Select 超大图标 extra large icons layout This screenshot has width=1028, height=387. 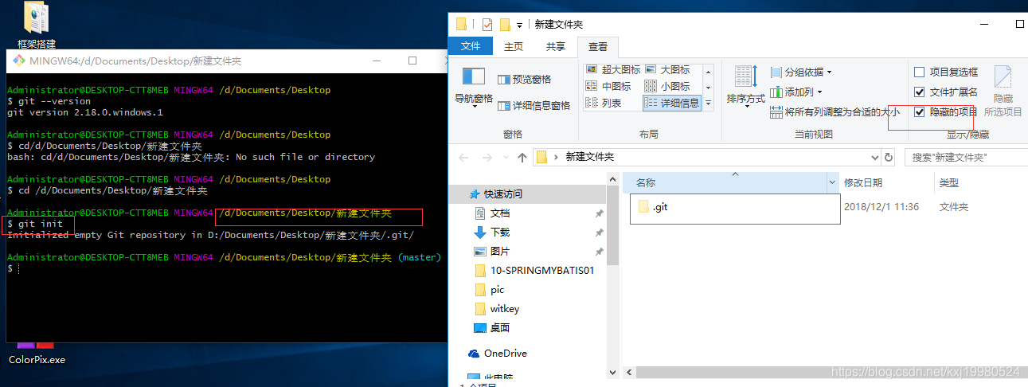click(612, 70)
